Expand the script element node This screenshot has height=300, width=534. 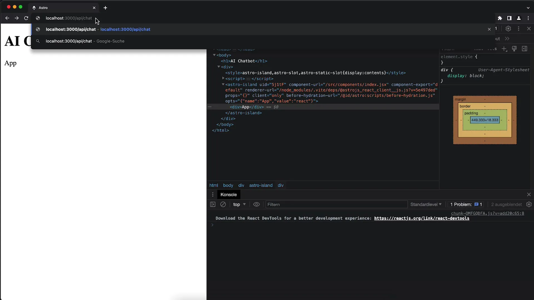pyautogui.click(x=223, y=78)
